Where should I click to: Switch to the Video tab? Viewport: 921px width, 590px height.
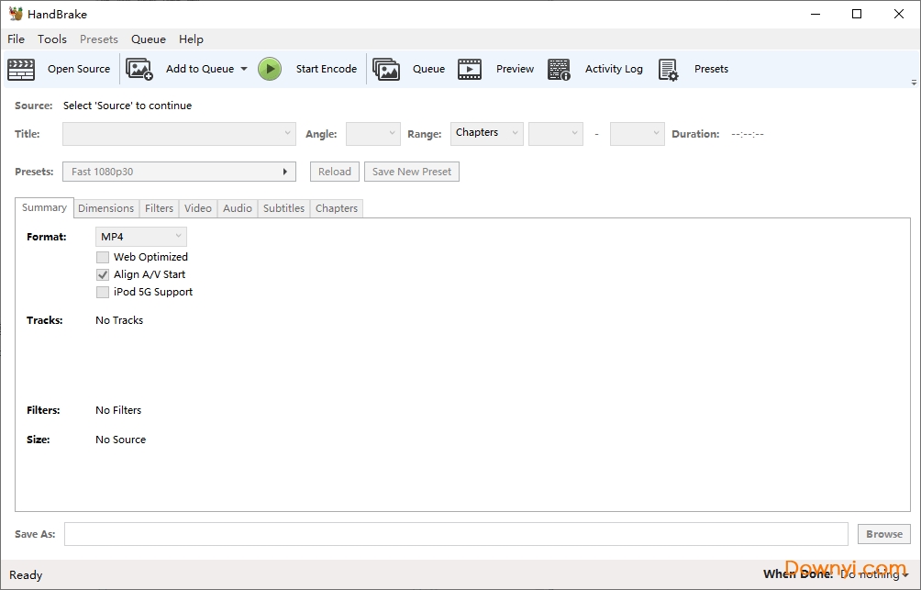pos(198,208)
